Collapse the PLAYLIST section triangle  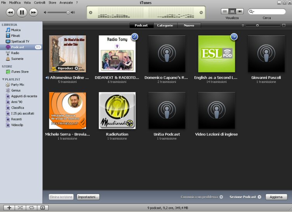tap(3, 79)
